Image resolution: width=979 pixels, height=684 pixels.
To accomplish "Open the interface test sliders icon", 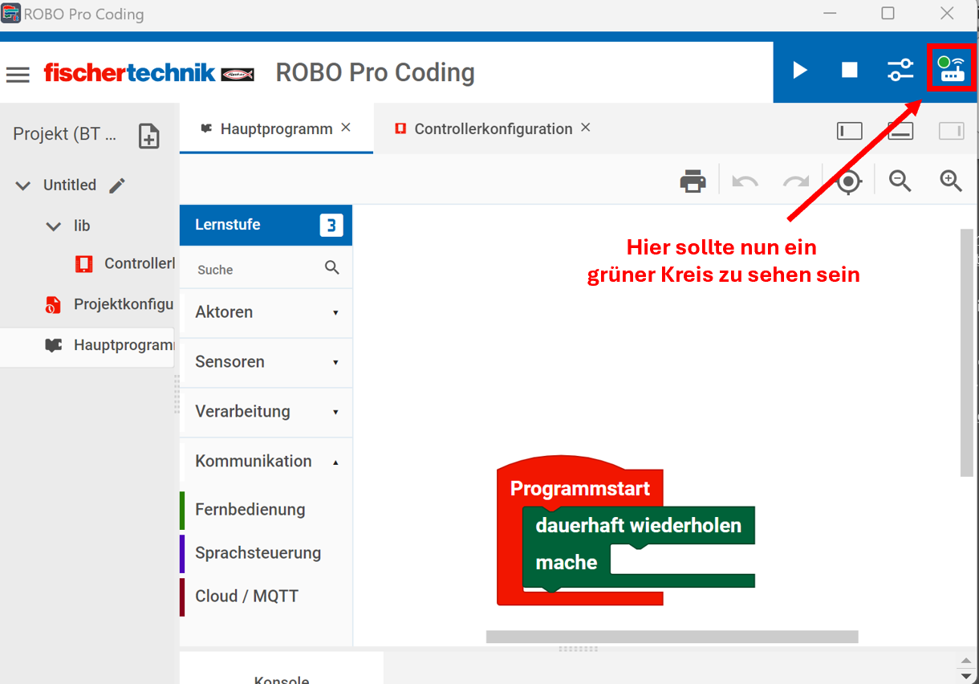I will [x=900, y=71].
